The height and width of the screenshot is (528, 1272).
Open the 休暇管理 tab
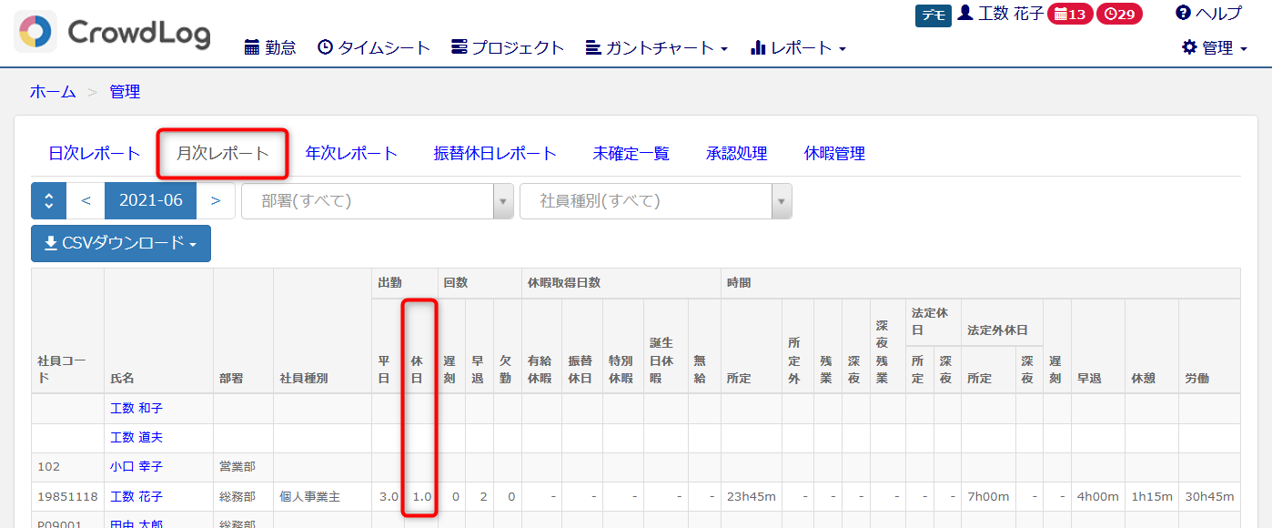[834, 153]
